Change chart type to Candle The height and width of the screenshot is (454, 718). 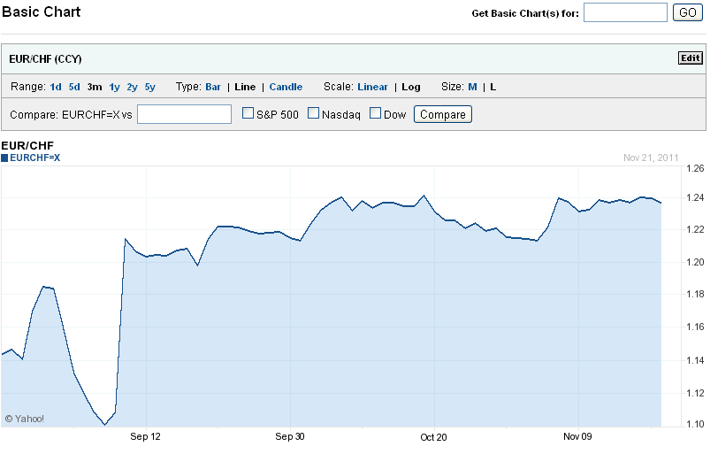286,87
